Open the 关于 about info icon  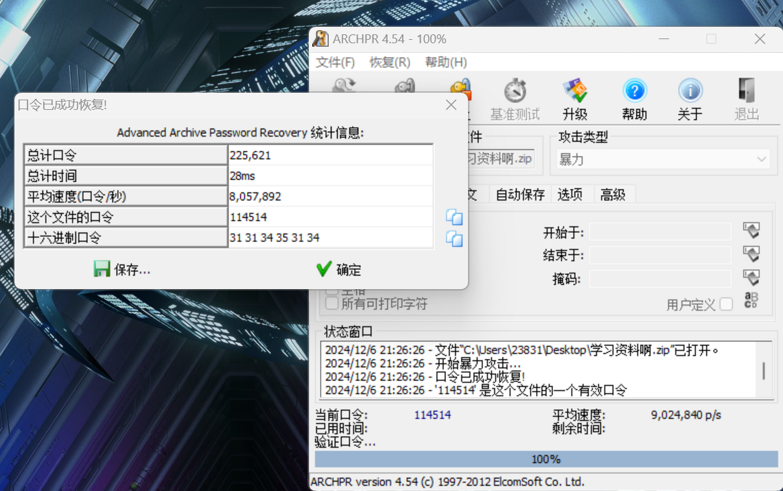coord(690,91)
